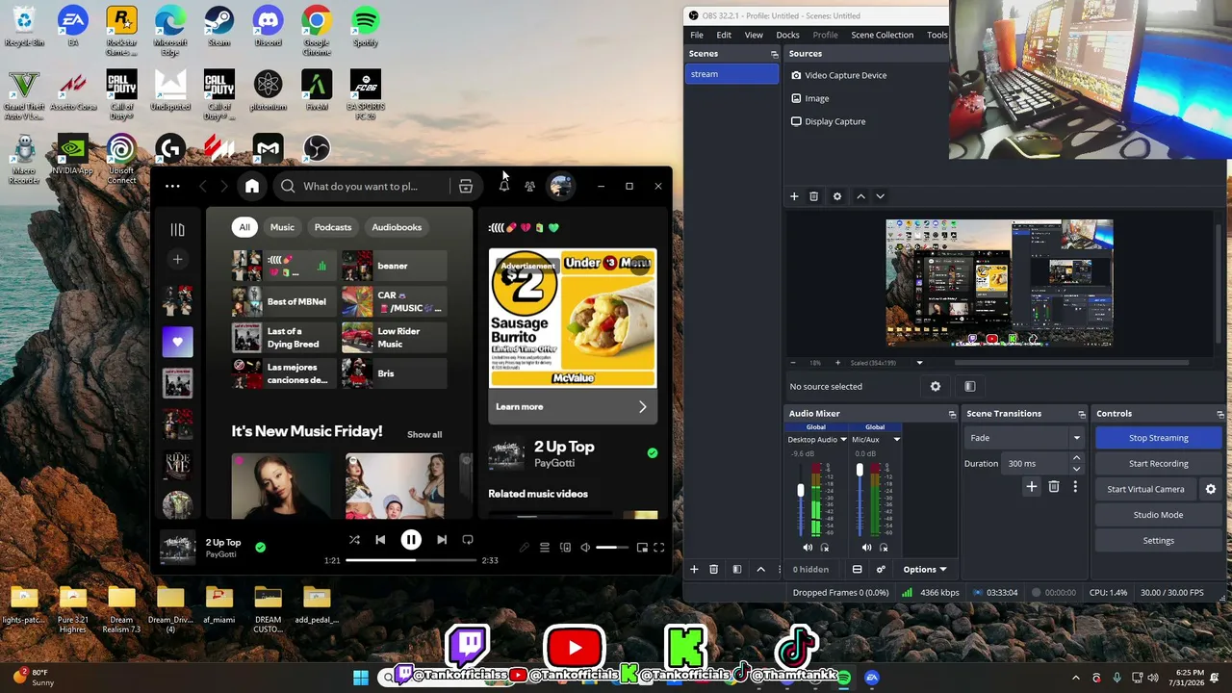Image resolution: width=1232 pixels, height=693 pixels.
Task: Adjust the Desktop Audio volume fader
Action: pyautogui.click(x=800, y=491)
